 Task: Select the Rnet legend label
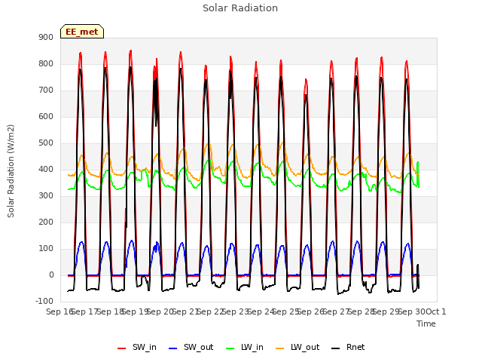(x=355, y=347)
